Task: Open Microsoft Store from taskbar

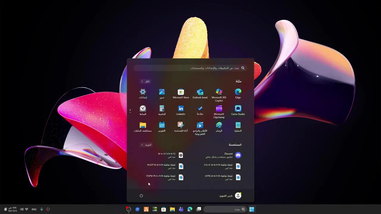Action: click(x=163, y=209)
